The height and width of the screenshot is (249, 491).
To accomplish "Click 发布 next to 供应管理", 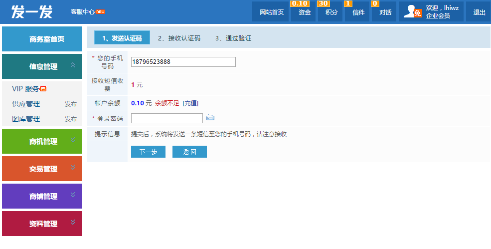I will [x=70, y=104].
